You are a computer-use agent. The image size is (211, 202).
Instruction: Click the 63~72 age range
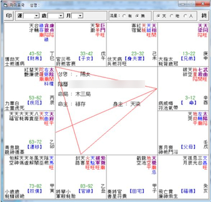point(35,142)
